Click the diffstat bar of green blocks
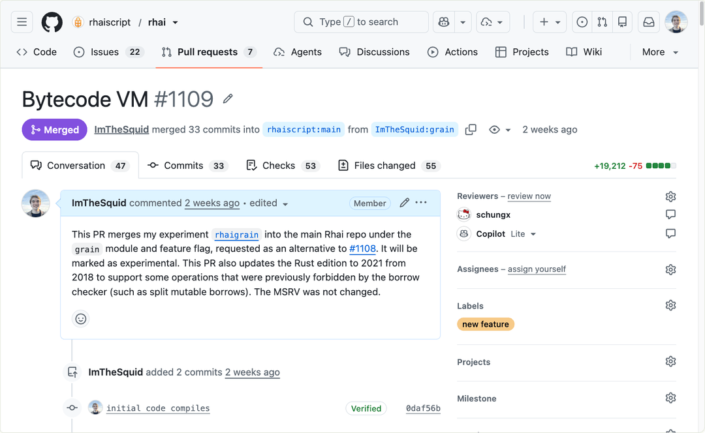This screenshot has height=433, width=705. point(661,166)
